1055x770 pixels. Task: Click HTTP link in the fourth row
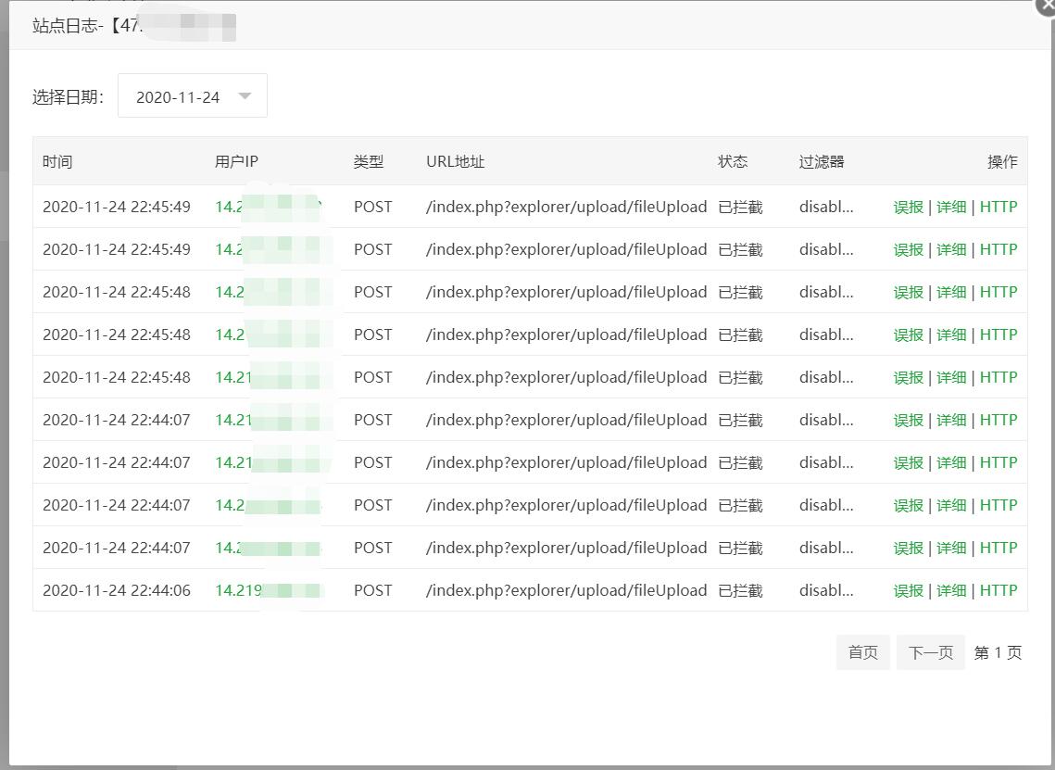click(x=998, y=335)
